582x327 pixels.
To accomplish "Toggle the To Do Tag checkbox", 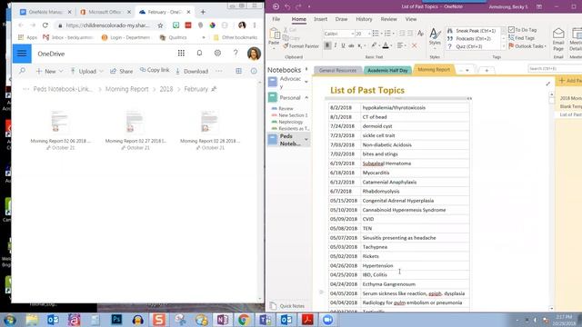I will tap(511, 29).
